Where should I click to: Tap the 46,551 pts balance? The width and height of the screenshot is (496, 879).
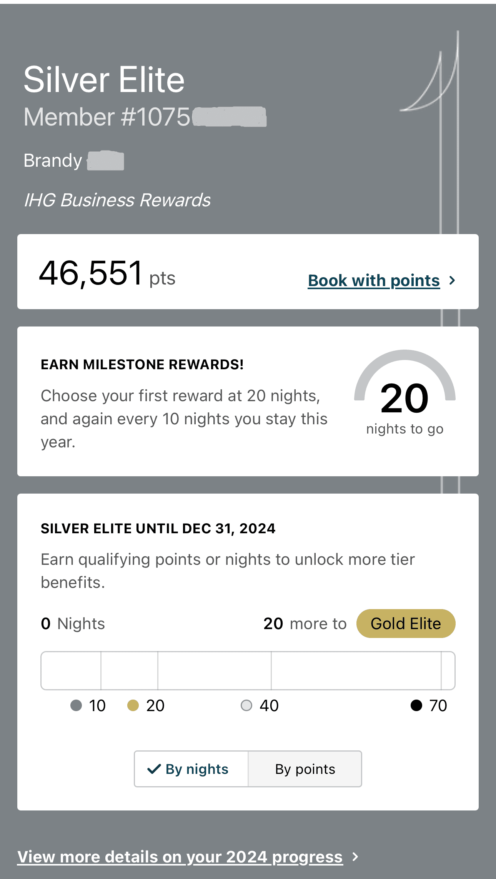[x=107, y=273]
